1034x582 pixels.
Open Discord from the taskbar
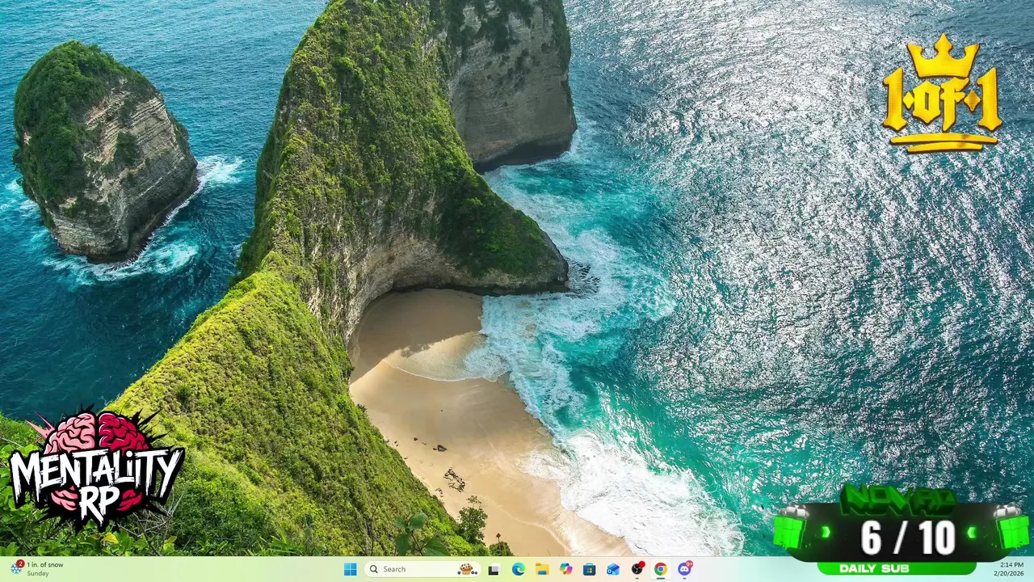coord(685,569)
